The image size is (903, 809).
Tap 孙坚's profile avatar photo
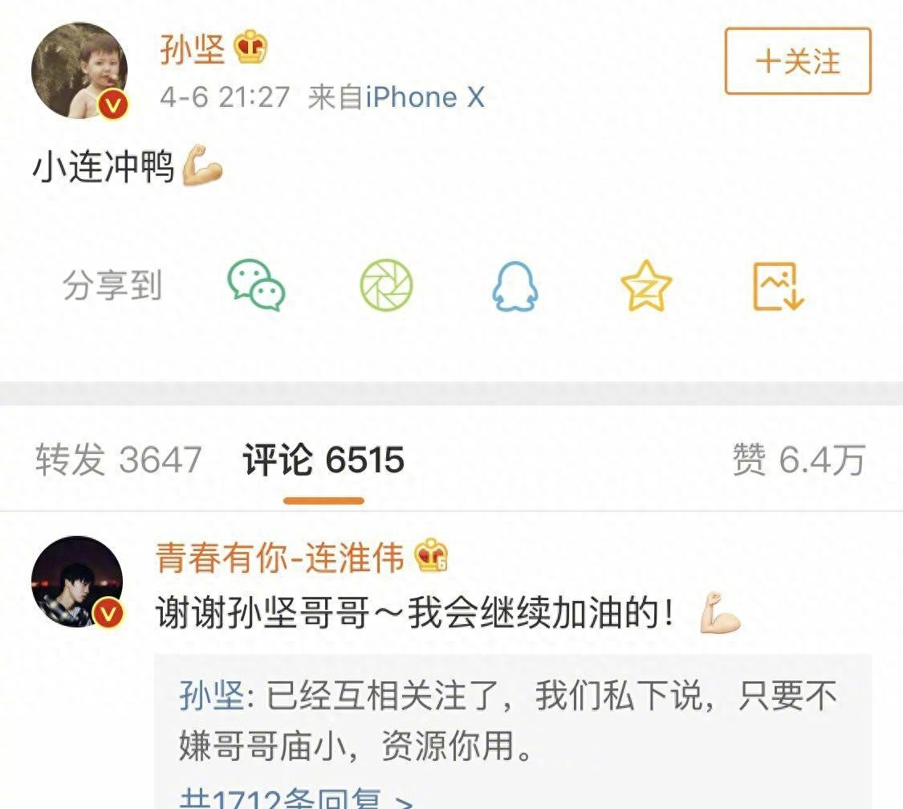click(x=80, y=71)
